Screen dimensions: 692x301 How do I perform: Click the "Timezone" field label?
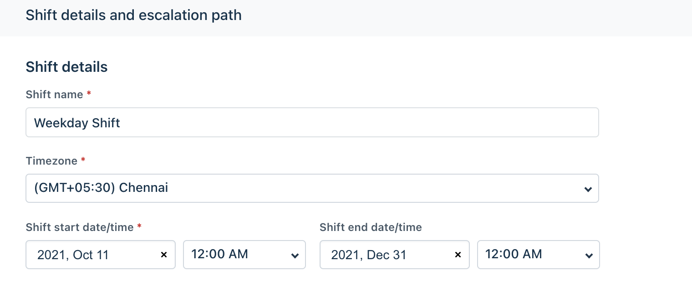[51, 161]
